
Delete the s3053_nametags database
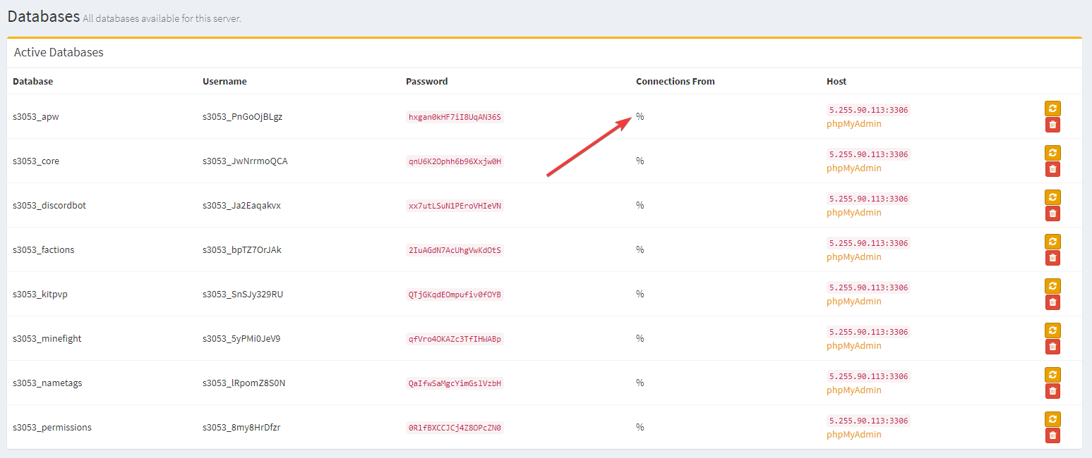coord(1052,391)
